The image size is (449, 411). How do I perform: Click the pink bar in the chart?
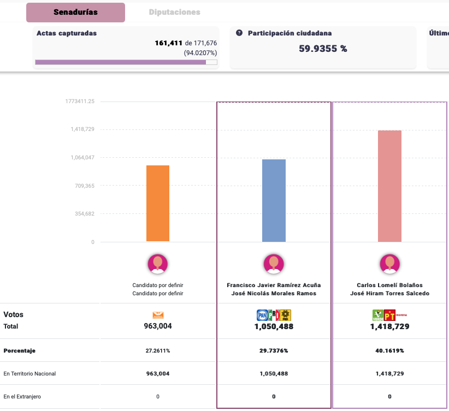click(x=389, y=186)
